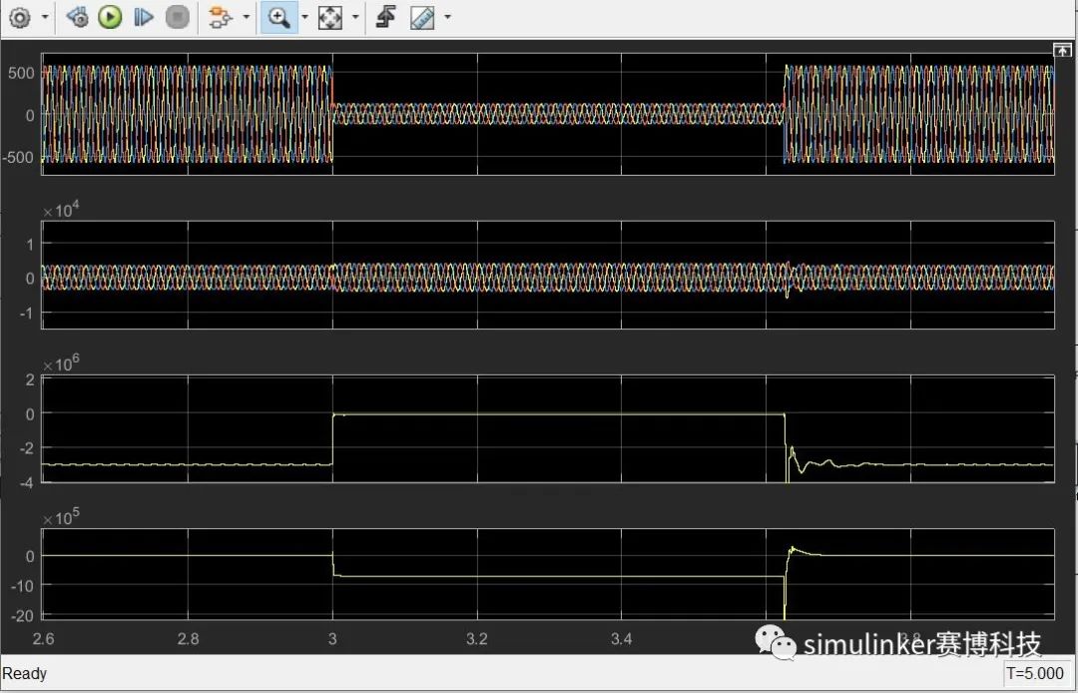This screenshot has height=693, width=1078.
Task: Toggle the Zoom magnifier tool
Action: point(278,17)
